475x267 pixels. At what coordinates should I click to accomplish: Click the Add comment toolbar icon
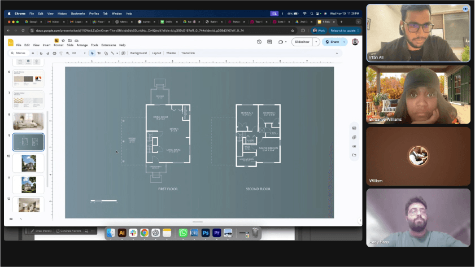coord(123,53)
